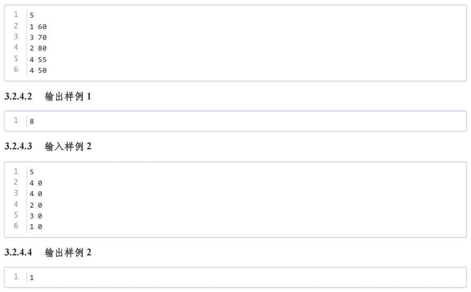Click line number 3 in the top code block

coord(16,37)
